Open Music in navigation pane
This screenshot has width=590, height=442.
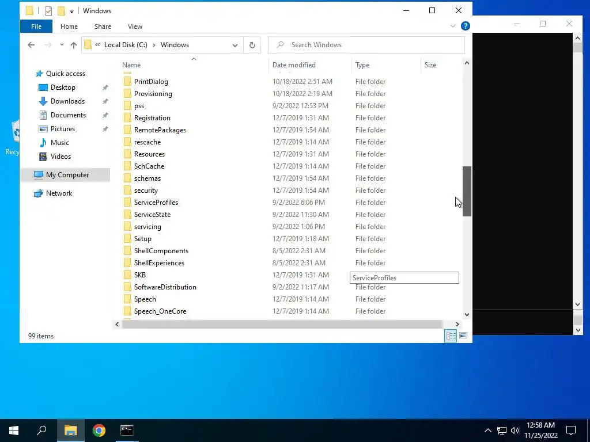pyautogui.click(x=59, y=143)
